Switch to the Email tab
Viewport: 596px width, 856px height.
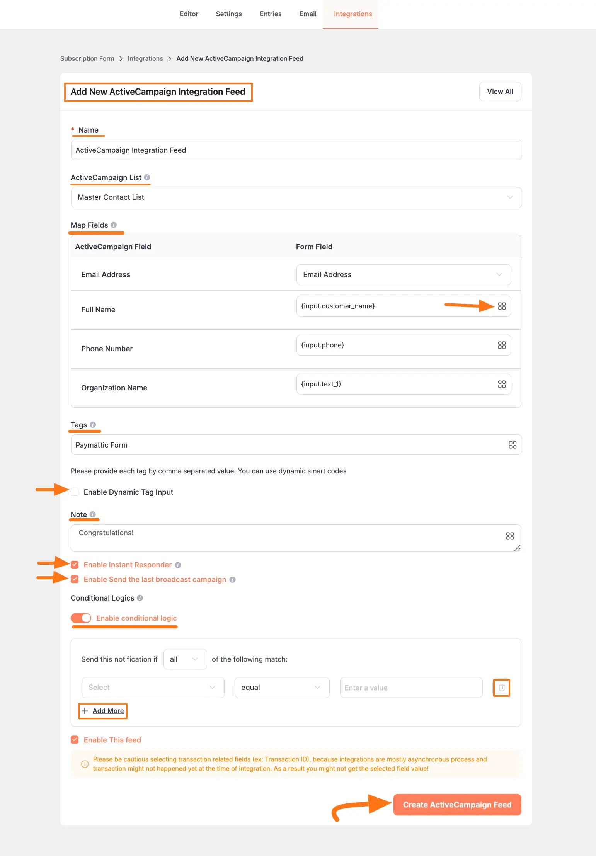tap(308, 14)
